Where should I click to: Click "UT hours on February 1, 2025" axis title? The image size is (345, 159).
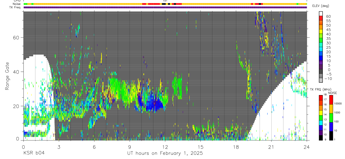click(x=164, y=153)
